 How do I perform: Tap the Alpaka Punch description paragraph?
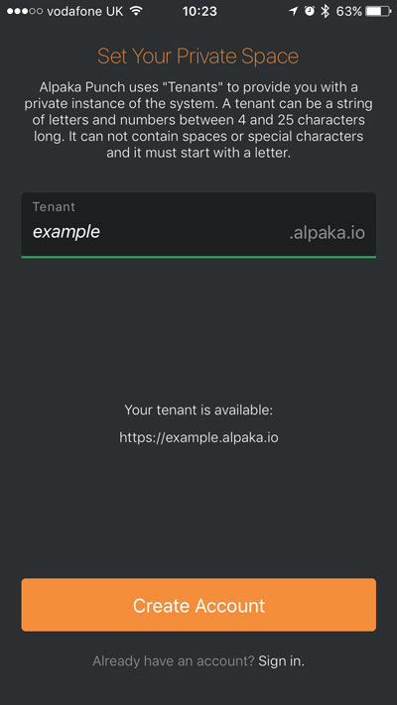click(x=198, y=120)
